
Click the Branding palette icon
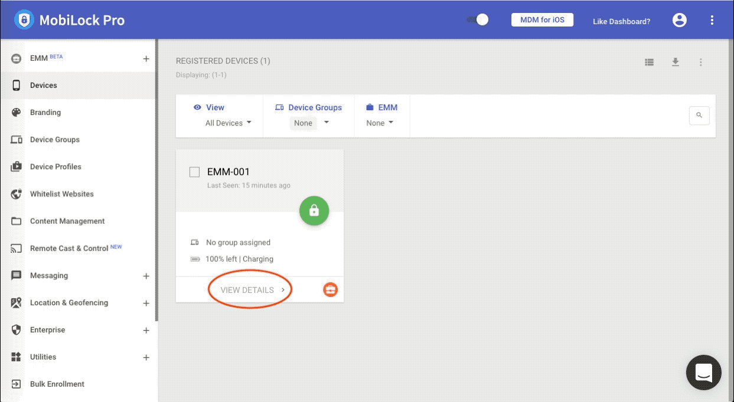(x=17, y=113)
